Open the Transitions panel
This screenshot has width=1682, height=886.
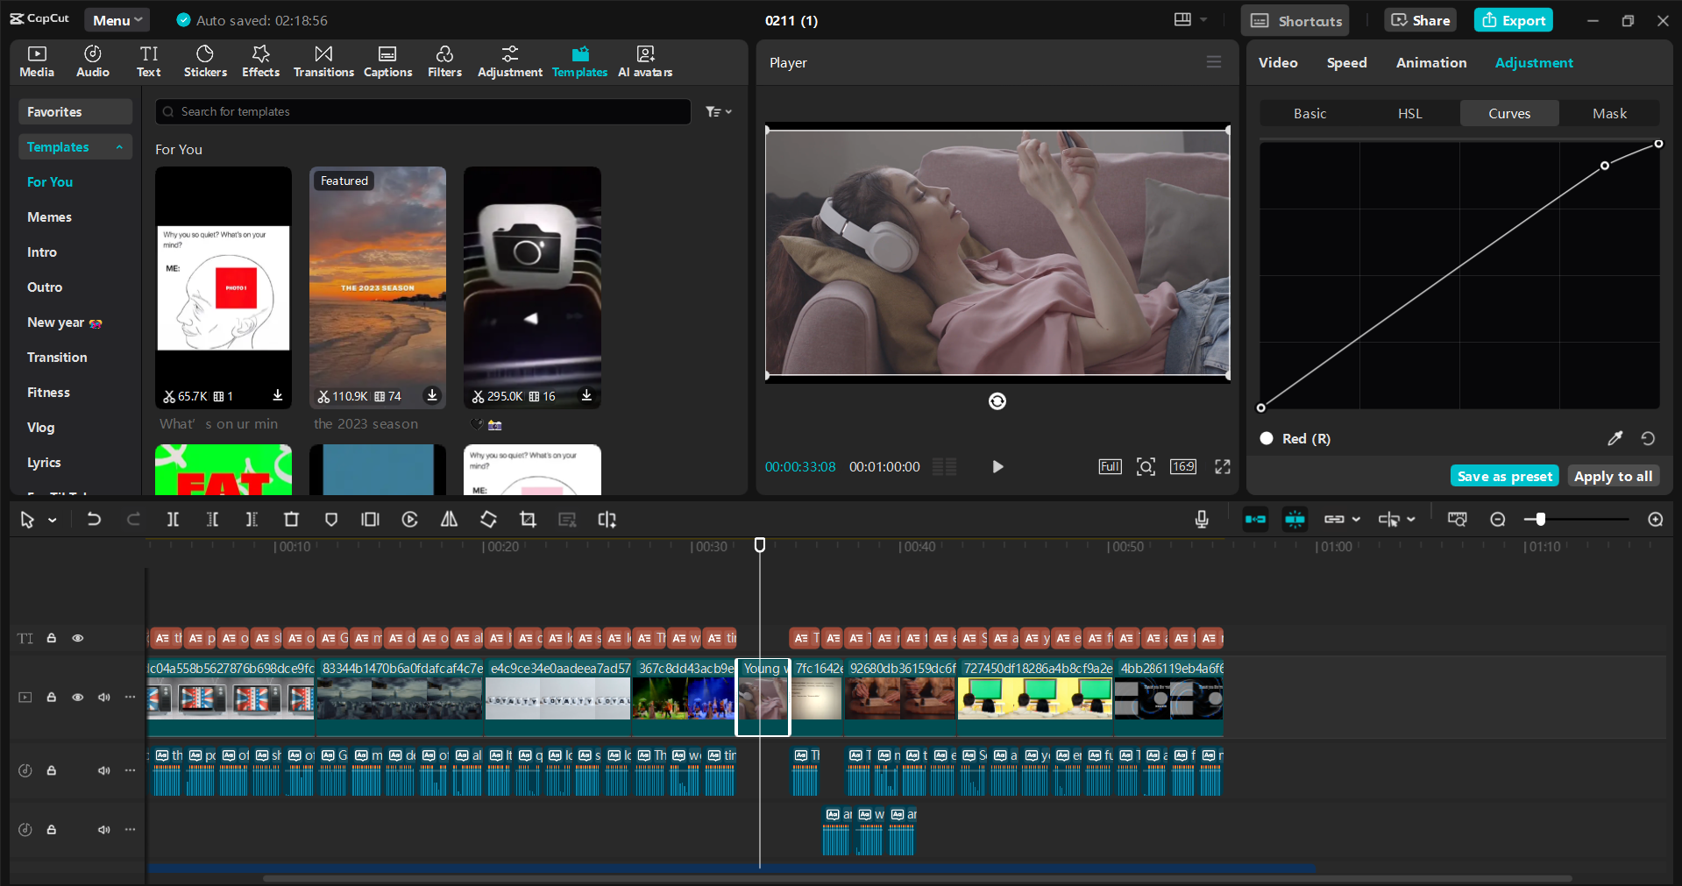(x=323, y=61)
